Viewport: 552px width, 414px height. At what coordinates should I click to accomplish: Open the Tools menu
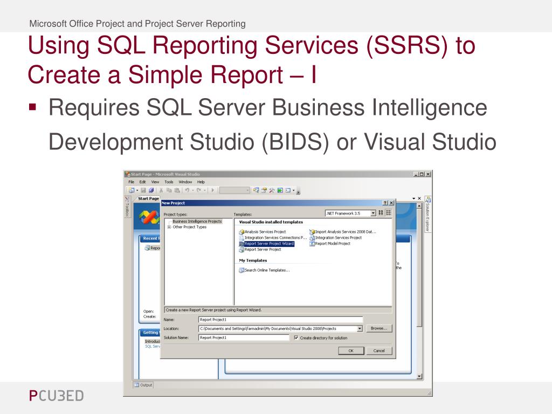[169, 182]
